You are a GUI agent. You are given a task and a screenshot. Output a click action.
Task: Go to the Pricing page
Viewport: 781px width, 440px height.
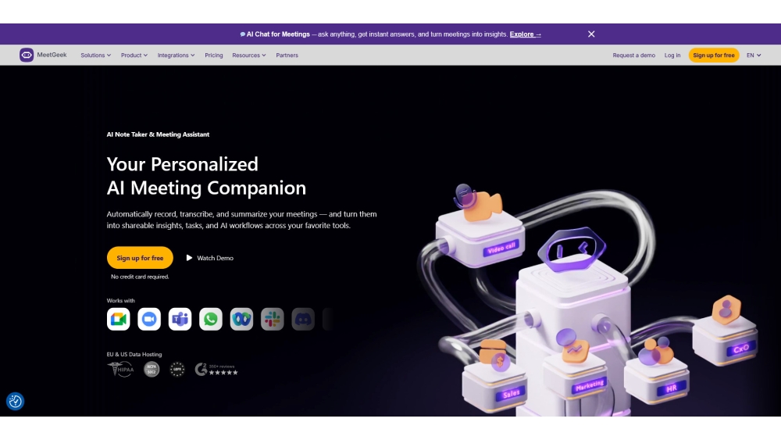coord(214,55)
